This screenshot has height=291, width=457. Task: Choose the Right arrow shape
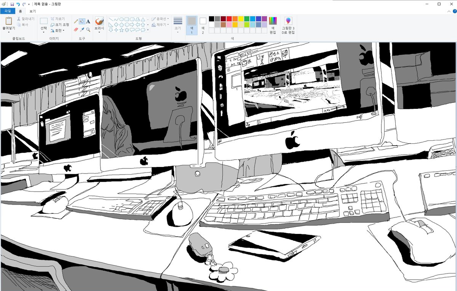(x=132, y=25)
